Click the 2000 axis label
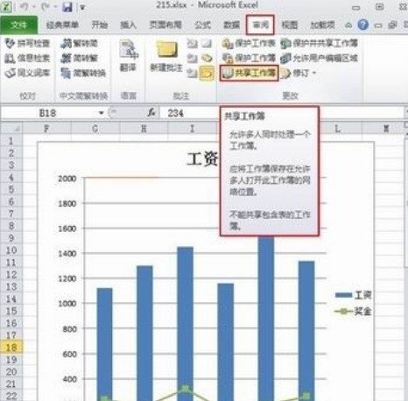408x401 pixels. point(67,179)
